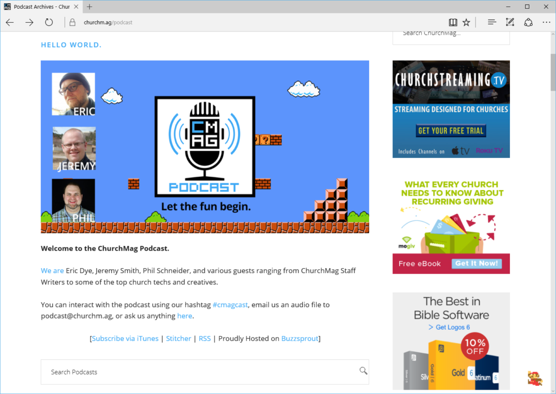Open the #cmagcast hashtag link
556x394 pixels.
pyautogui.click(x=230, y=304)
